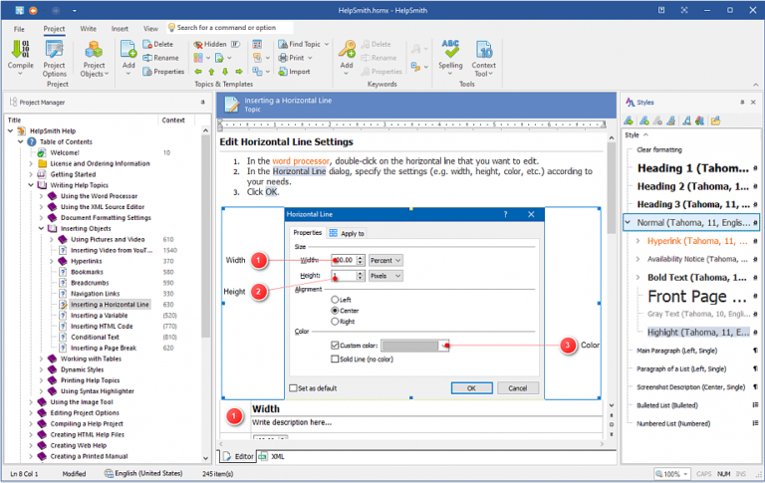Enable the Solid Line (no color) checkbox
Screen dimensions: 765x483
tap(335, 358)
